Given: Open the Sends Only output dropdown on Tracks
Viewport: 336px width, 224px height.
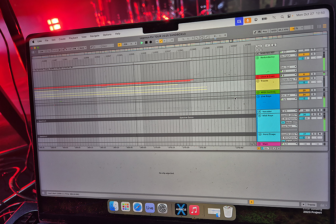Looking at the screenshot, I should tap(288, 80).
